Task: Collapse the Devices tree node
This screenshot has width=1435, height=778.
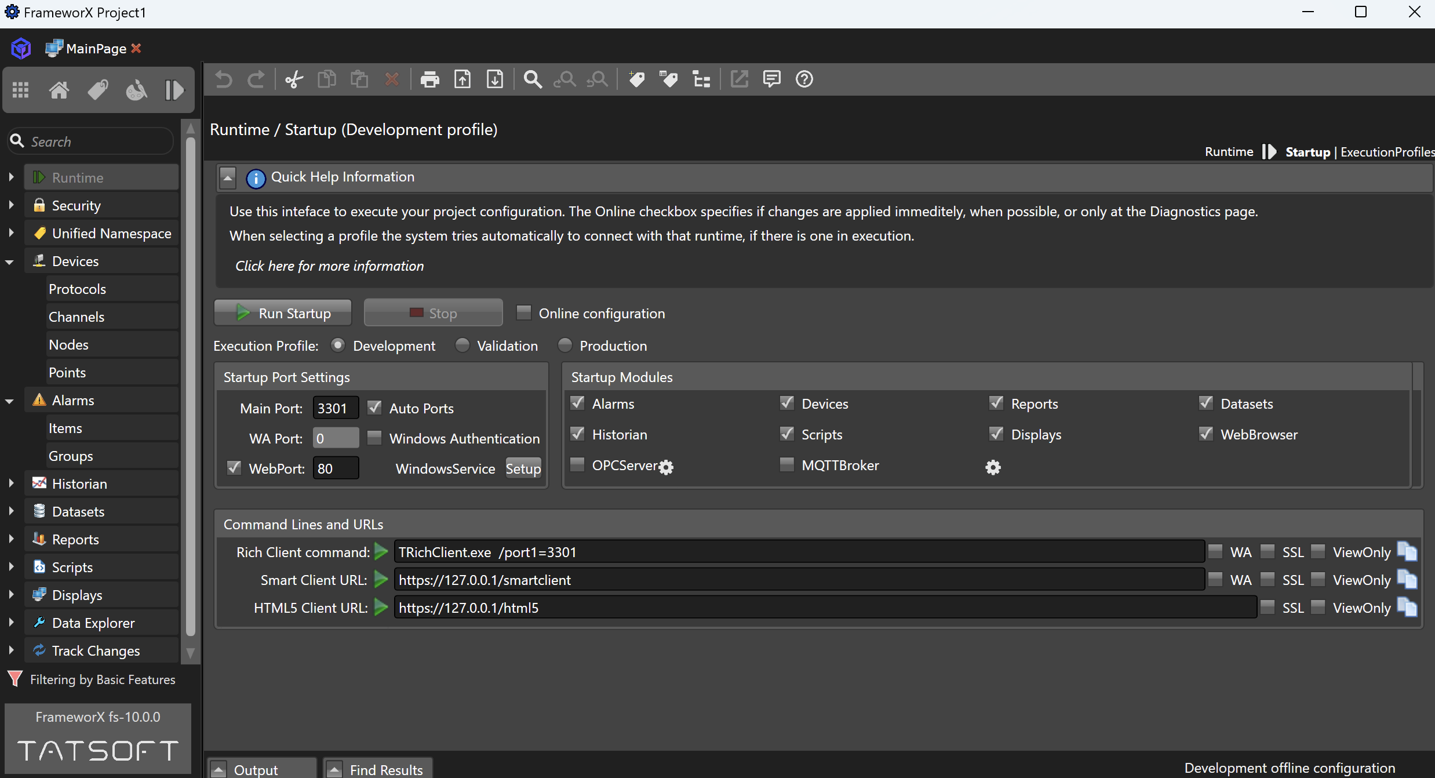Action: (10, 261)
